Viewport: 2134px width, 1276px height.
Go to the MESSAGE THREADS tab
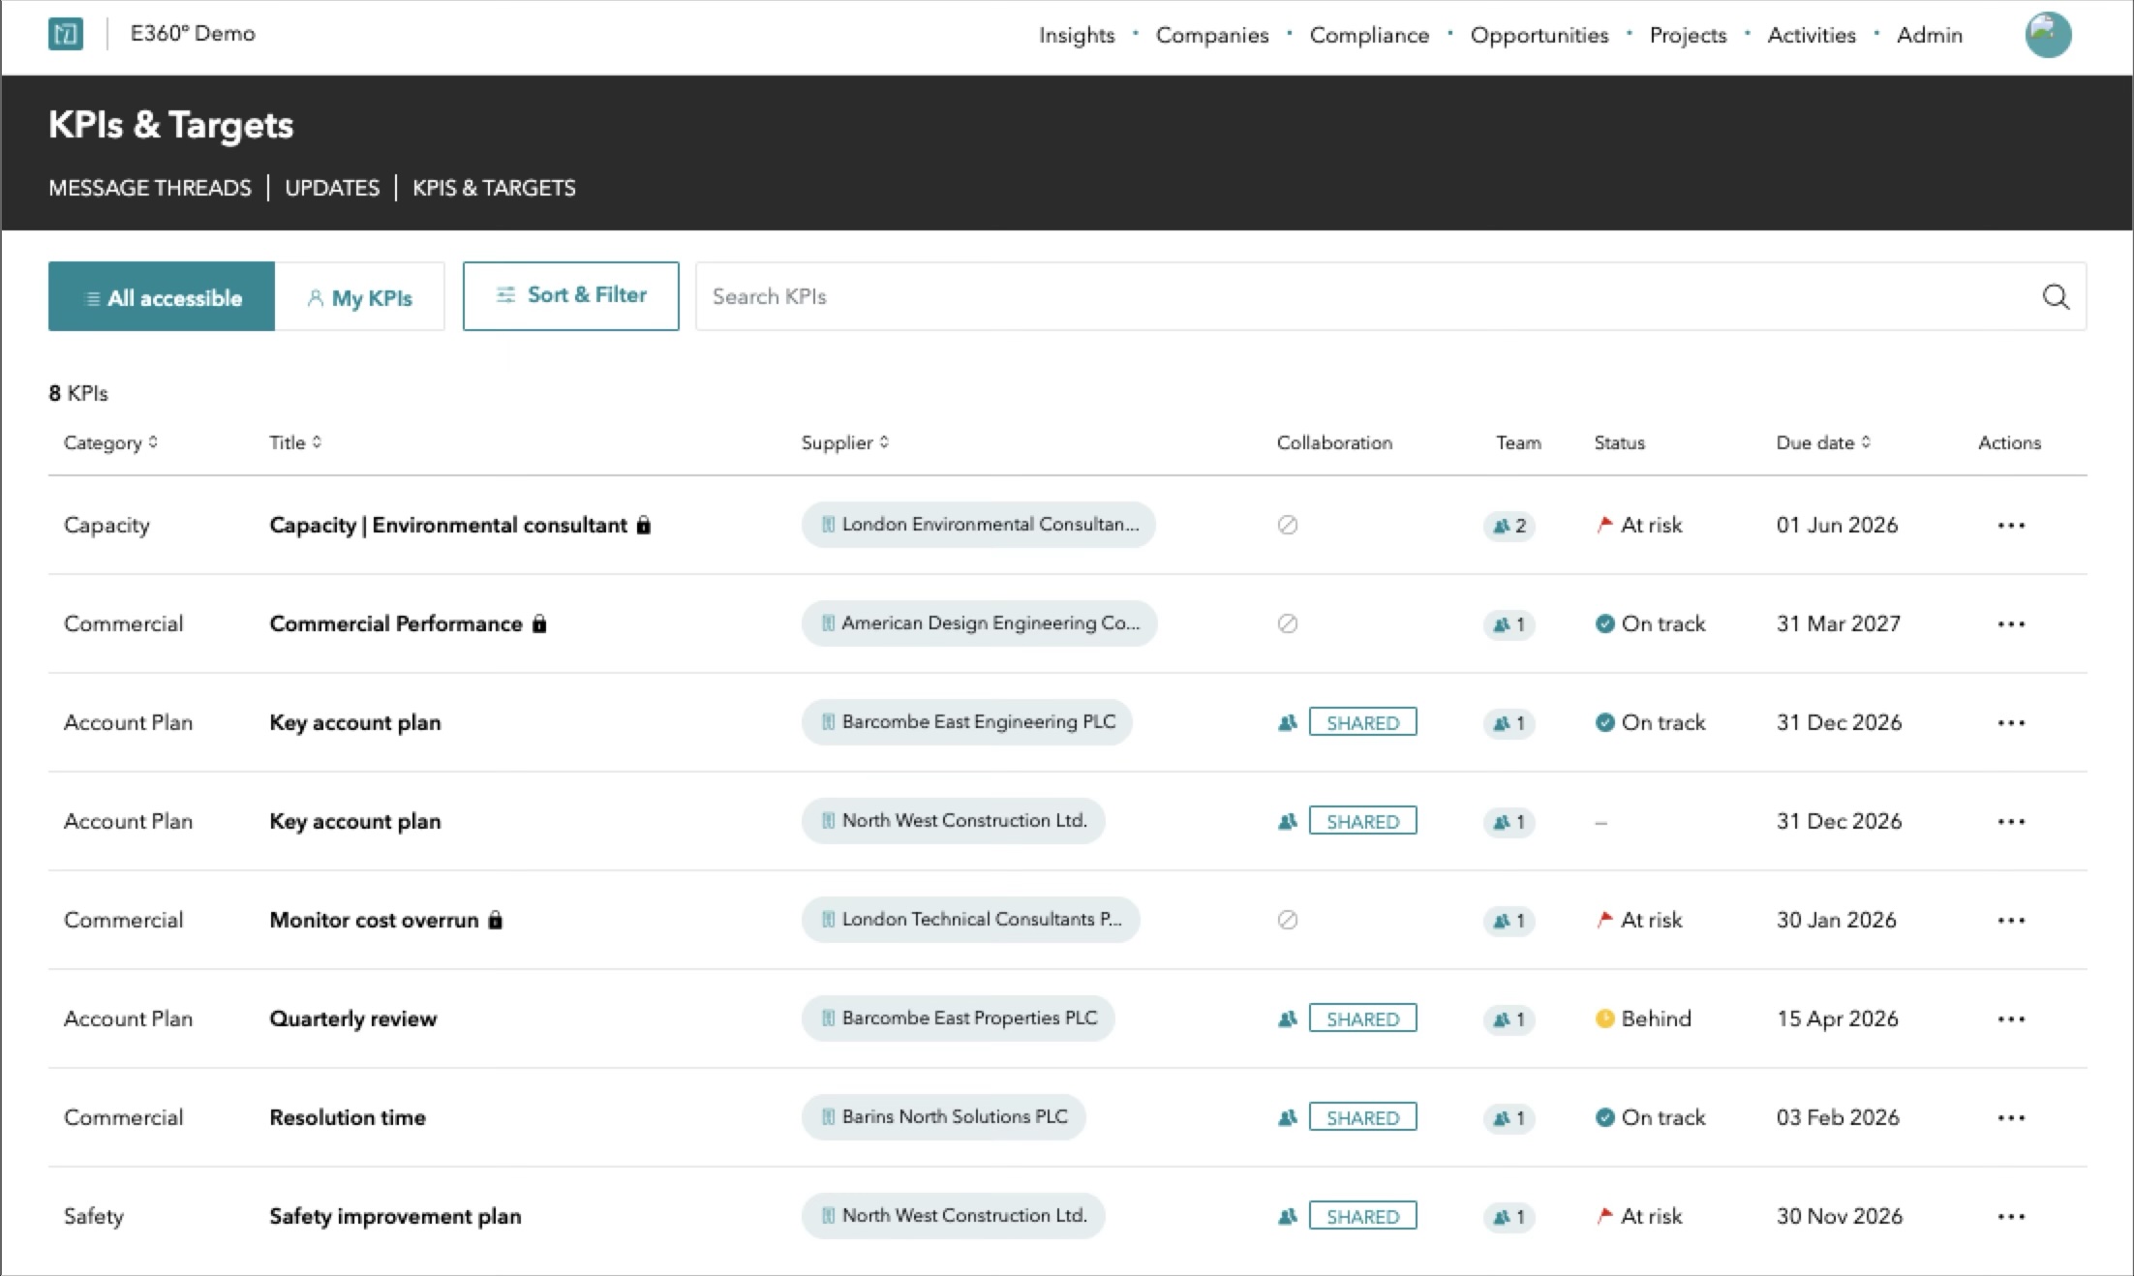[x=150, y=188]
